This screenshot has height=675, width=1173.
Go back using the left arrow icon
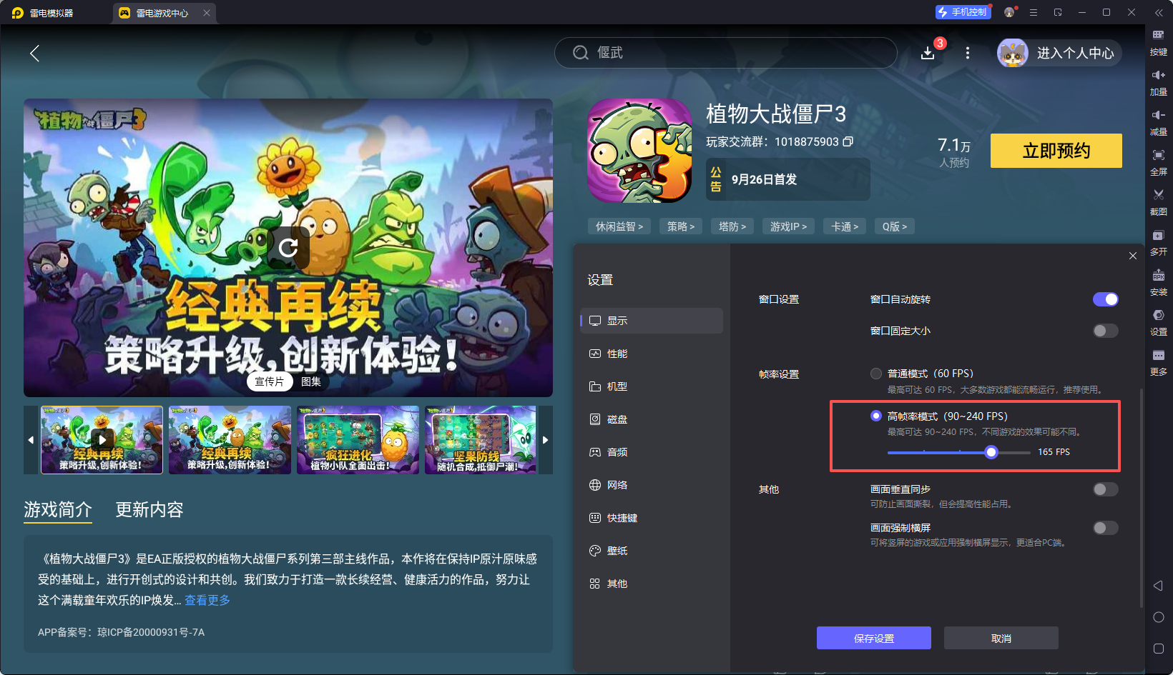pyautogui.click(x=34, y=53)
